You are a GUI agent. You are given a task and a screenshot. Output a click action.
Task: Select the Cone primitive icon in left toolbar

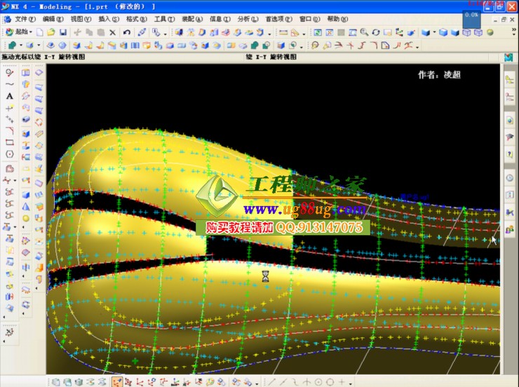pyautogui.click(x=26, y=206)
